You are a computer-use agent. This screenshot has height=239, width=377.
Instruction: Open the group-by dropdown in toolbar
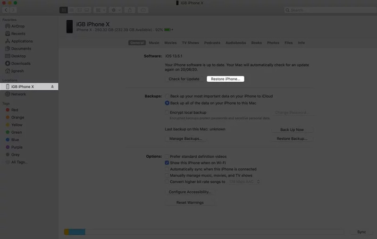coord(100,10)
